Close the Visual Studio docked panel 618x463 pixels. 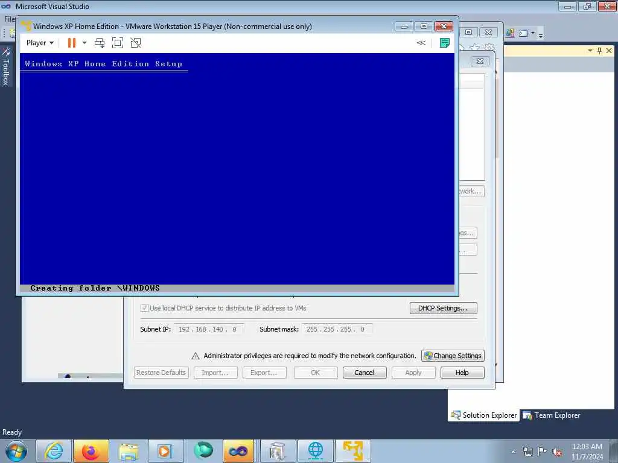tap(609, 51)
